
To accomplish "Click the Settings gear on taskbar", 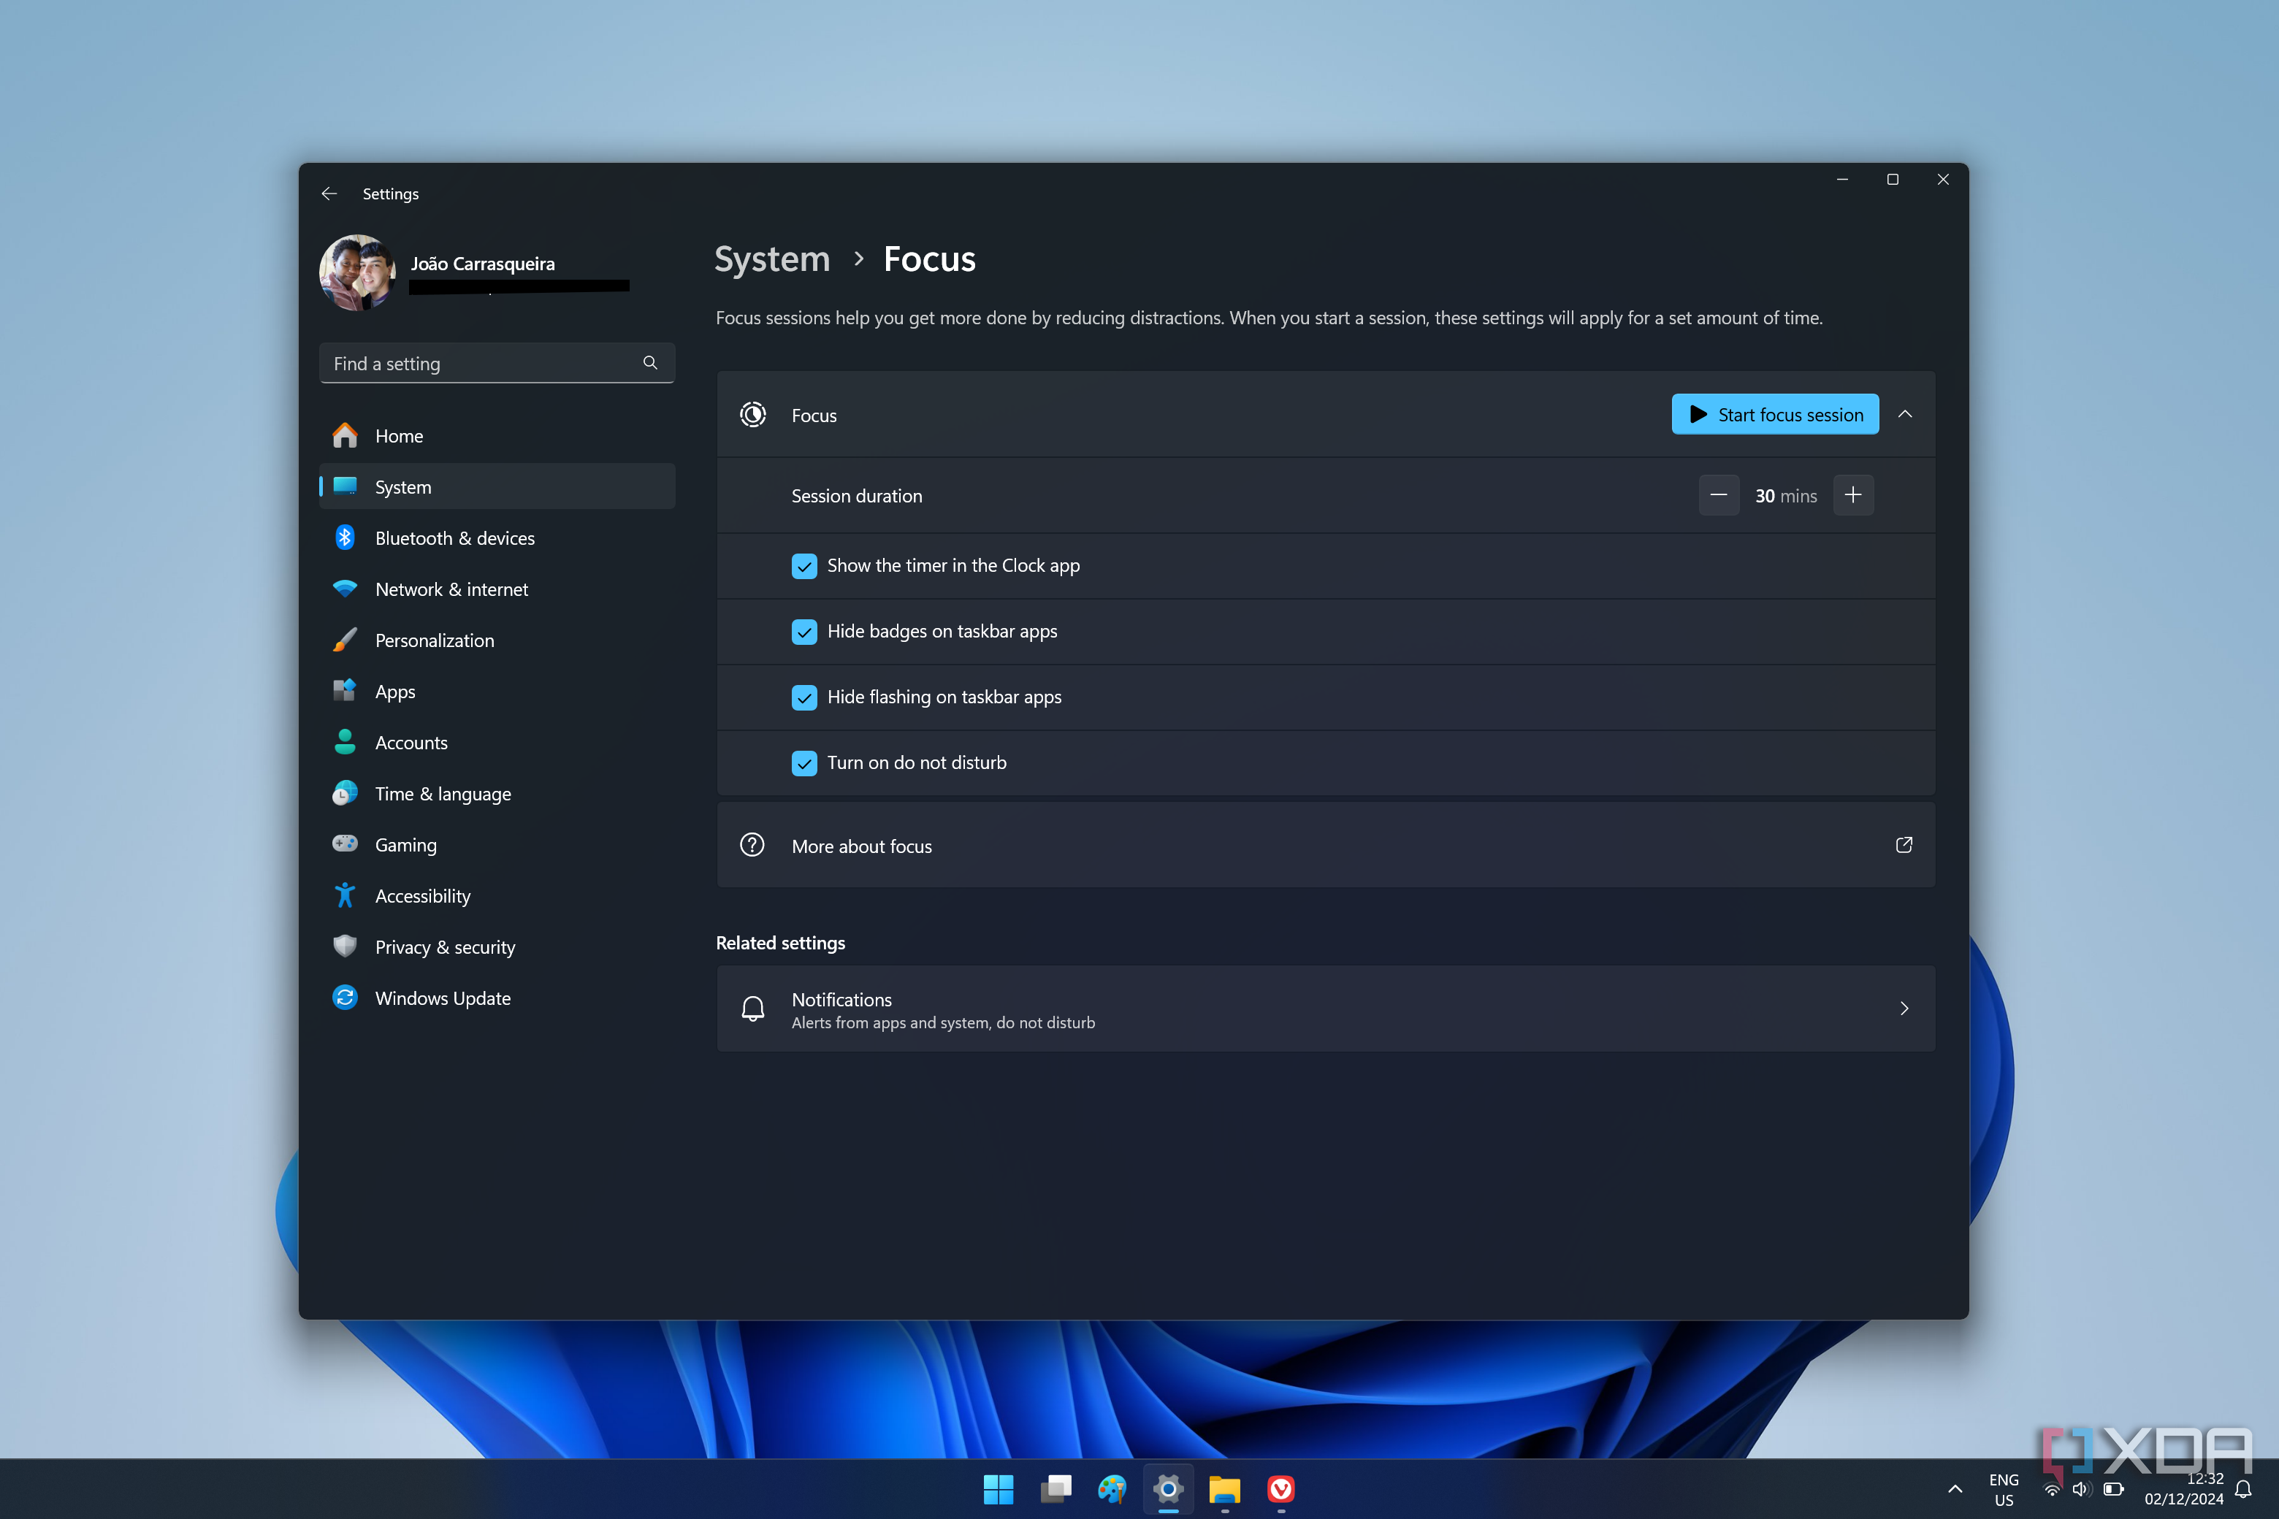I will click(1169, 1490).
